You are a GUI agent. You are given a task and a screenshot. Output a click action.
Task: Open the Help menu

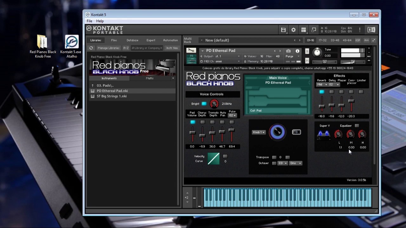(x=100, y=21)
